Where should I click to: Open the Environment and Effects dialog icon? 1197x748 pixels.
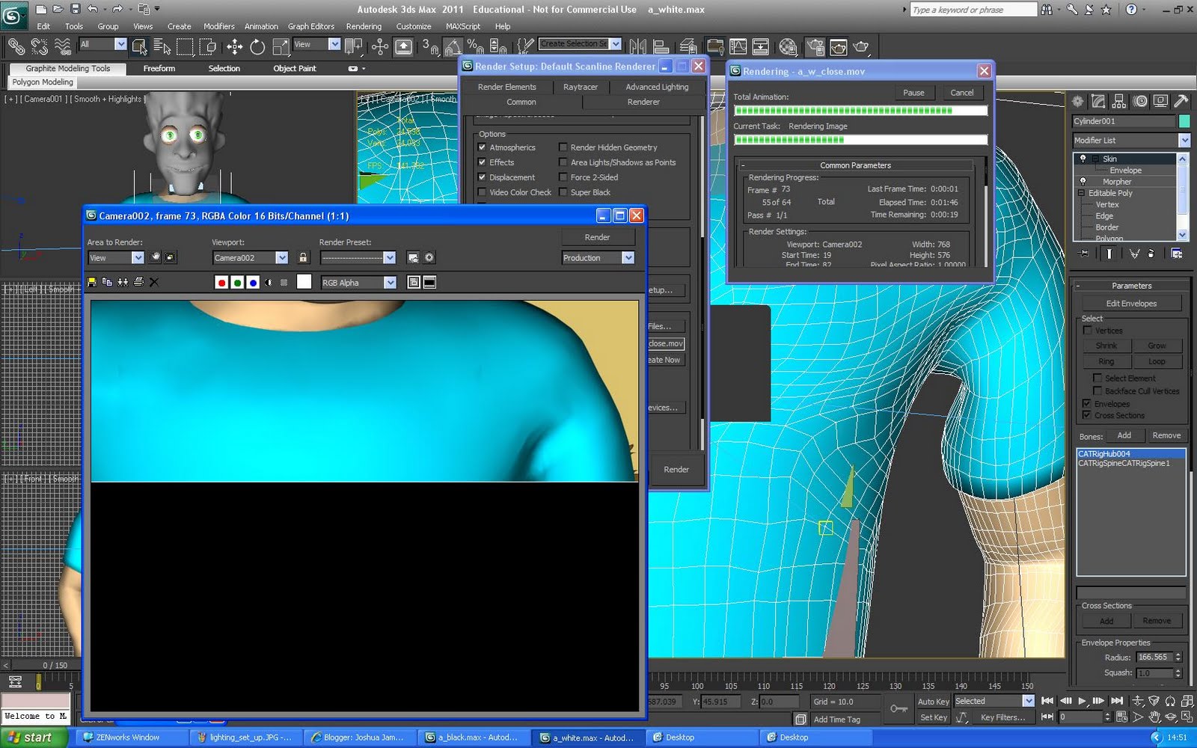point(429,257)
